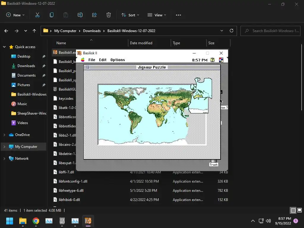Refresh the Explorer folder view
The image size is (304, 228).
232,31
